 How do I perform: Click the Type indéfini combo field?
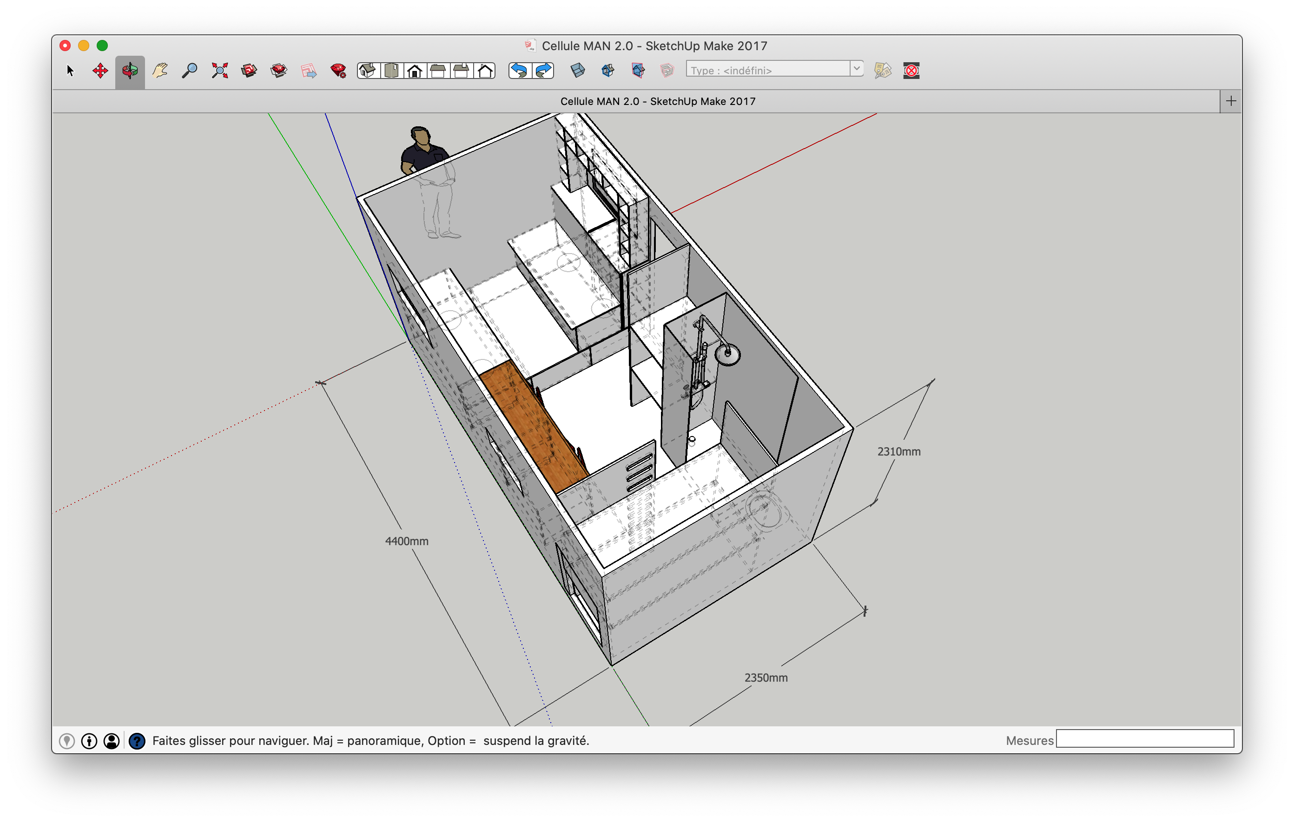(x=767, y=70)
